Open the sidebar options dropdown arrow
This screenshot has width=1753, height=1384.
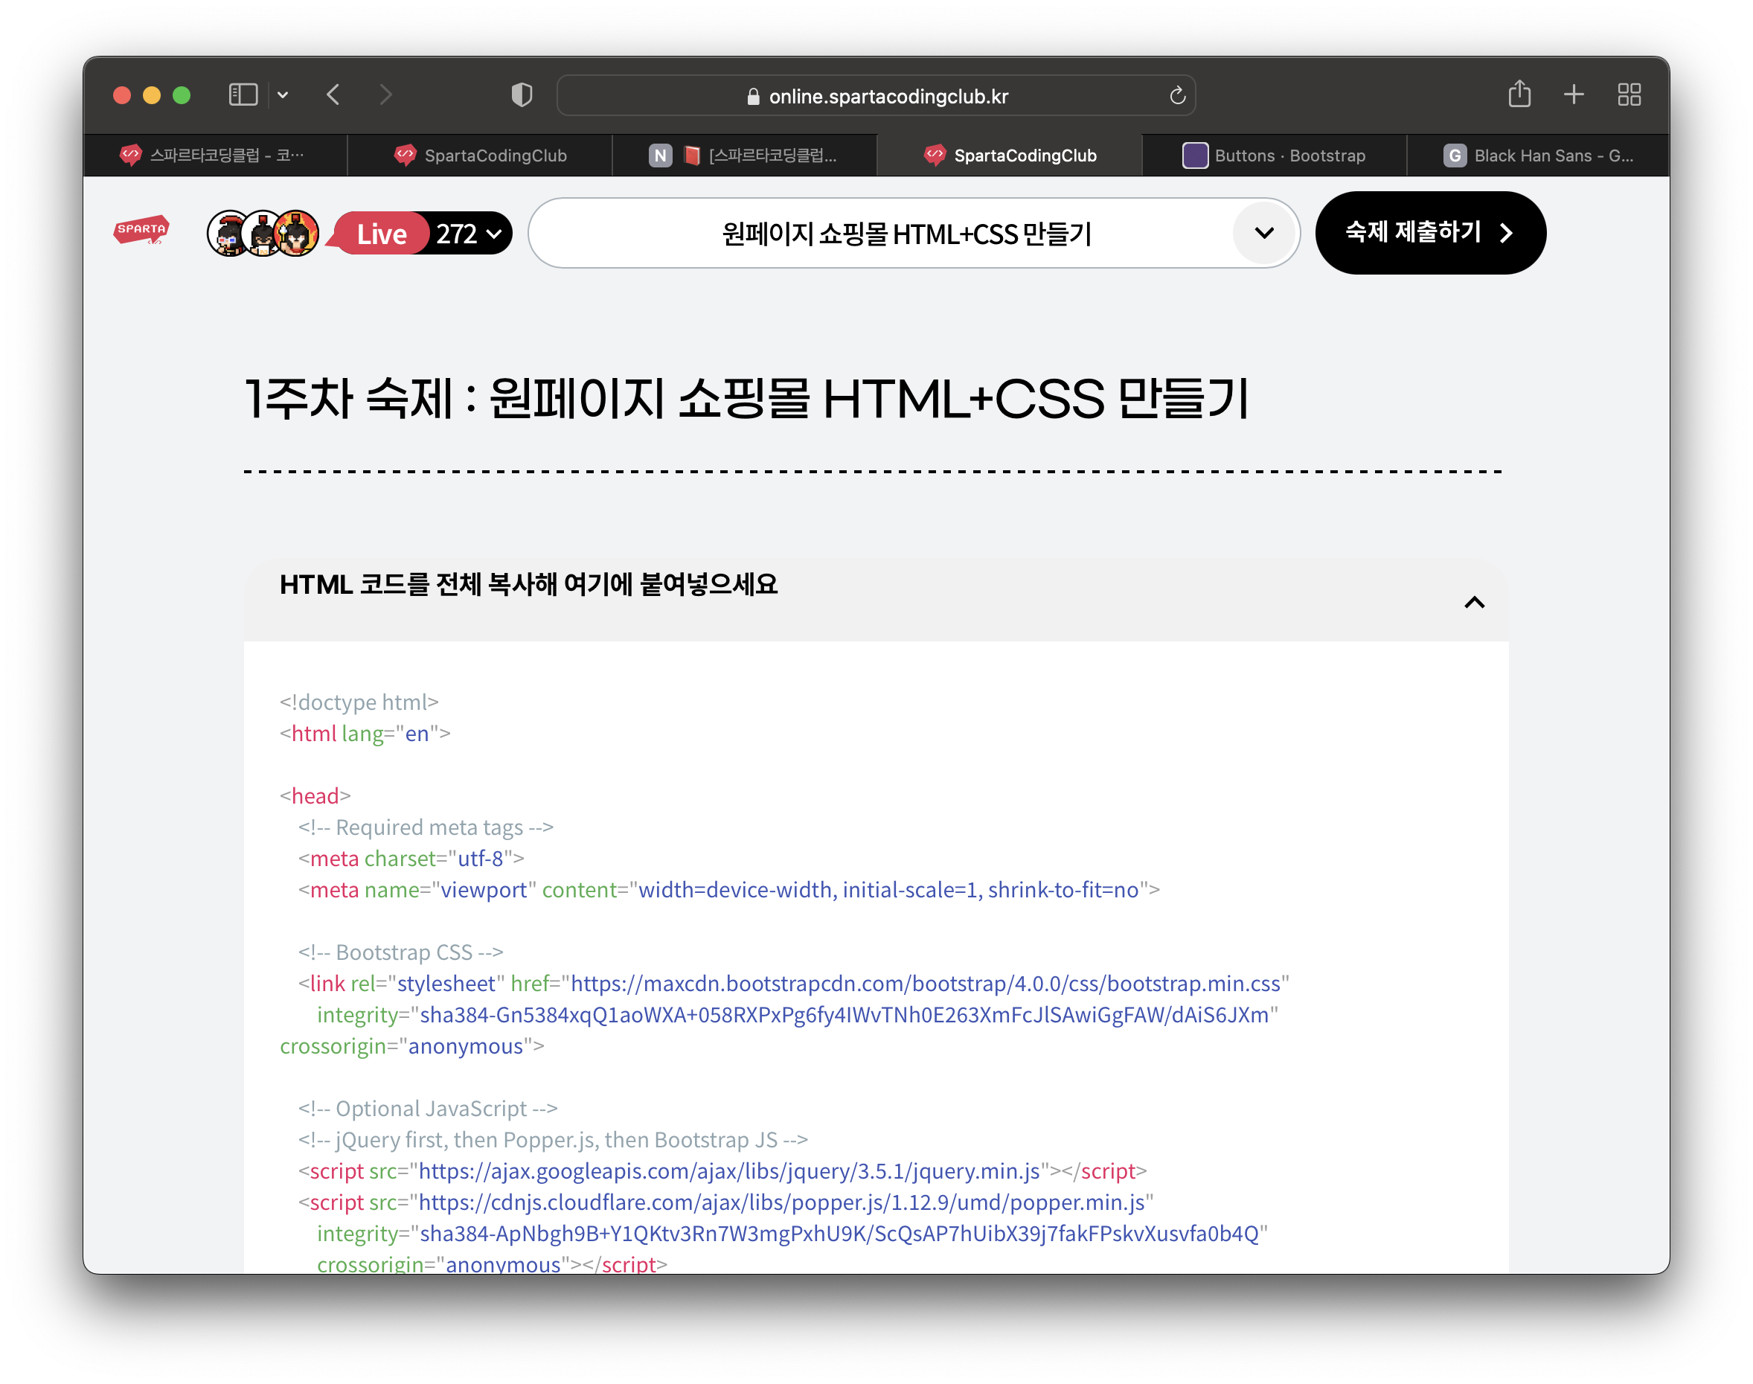point(283,94)
